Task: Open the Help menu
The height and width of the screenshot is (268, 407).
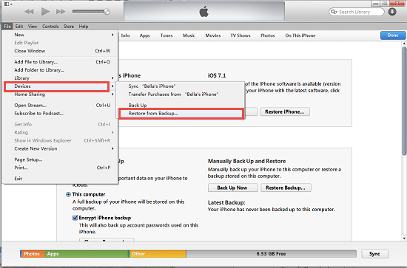Action: pyautogui.click(x=84, y=27)
